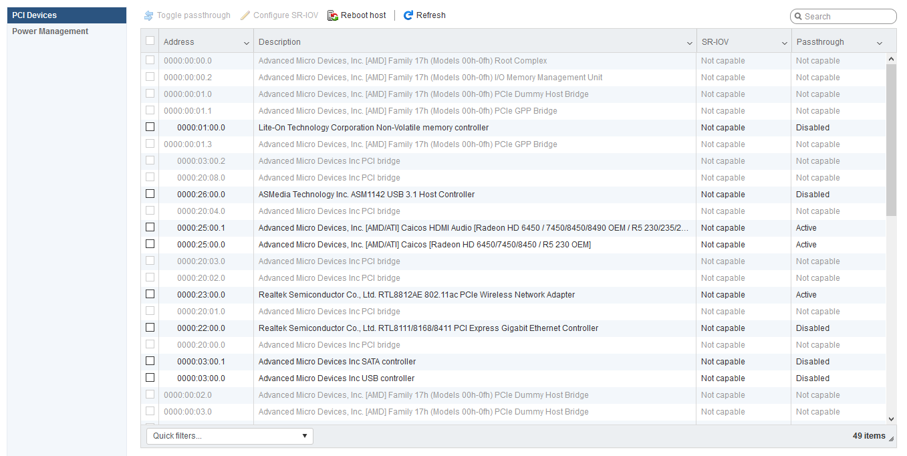The height and width of the screenshot is (456, 907).
Task: Click the magnifier icon in Search box
Action: (798, 17)
